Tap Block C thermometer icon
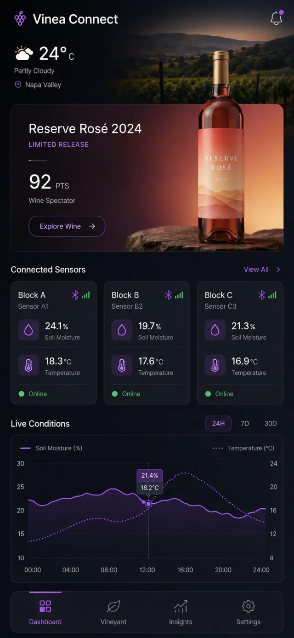Image resolution: width=294 pixels, height=638 pixels. pyautogui.click(x=215, y=366)
